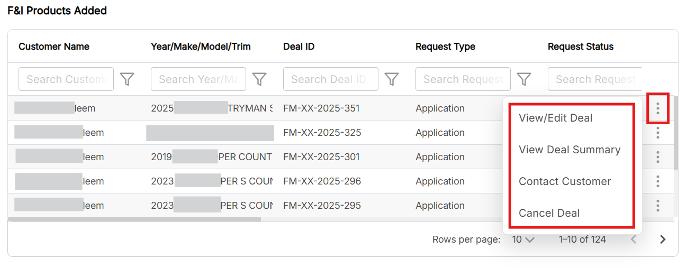Go to previous page of results

click(x=633, y=239)
